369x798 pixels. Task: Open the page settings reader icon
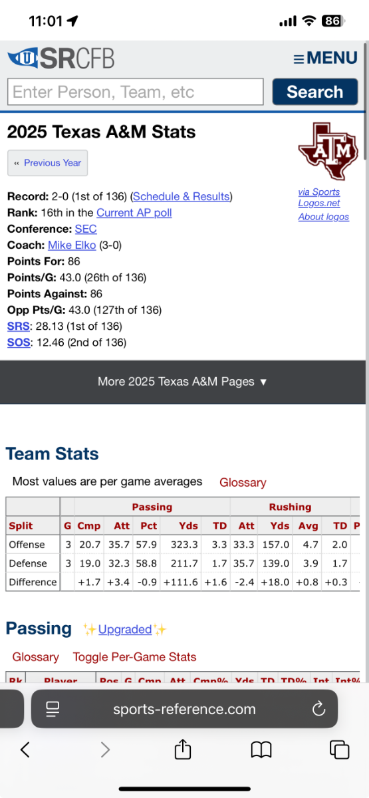(x=53, y=709)
